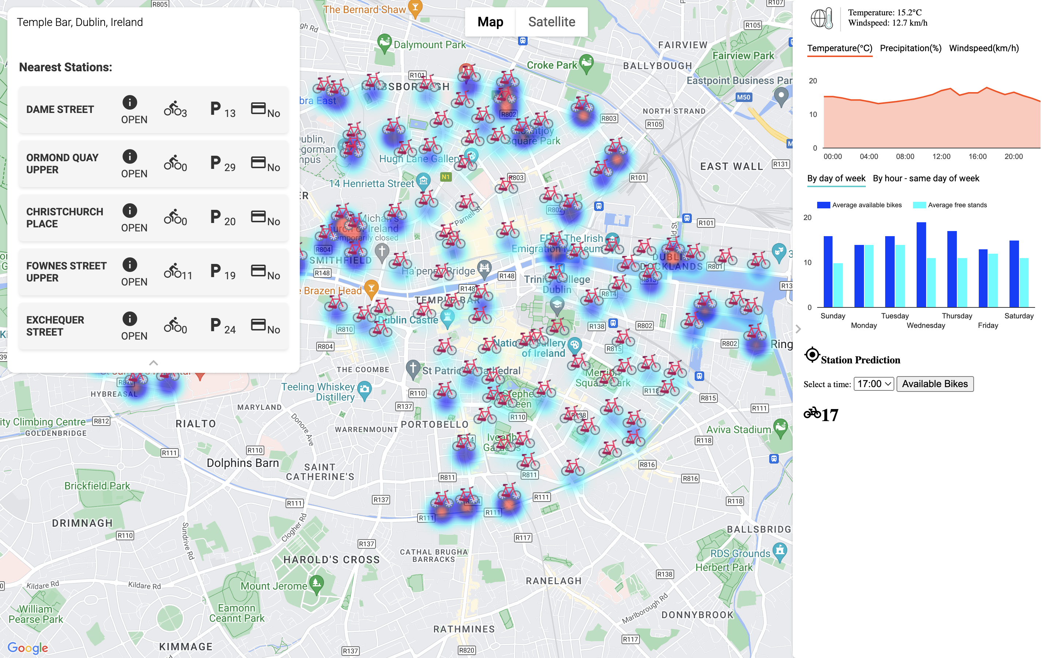Click card payment icon in Christchurch Place row
Screen dimensions: 1053x658
pyautogui.click(x=258, y=216)
